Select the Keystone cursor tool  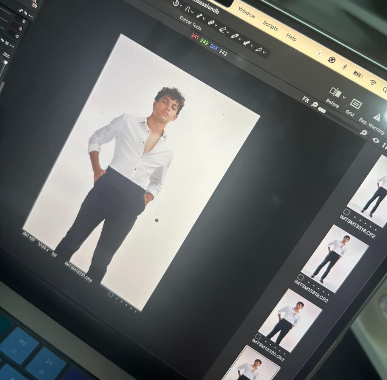coord(187,9)
